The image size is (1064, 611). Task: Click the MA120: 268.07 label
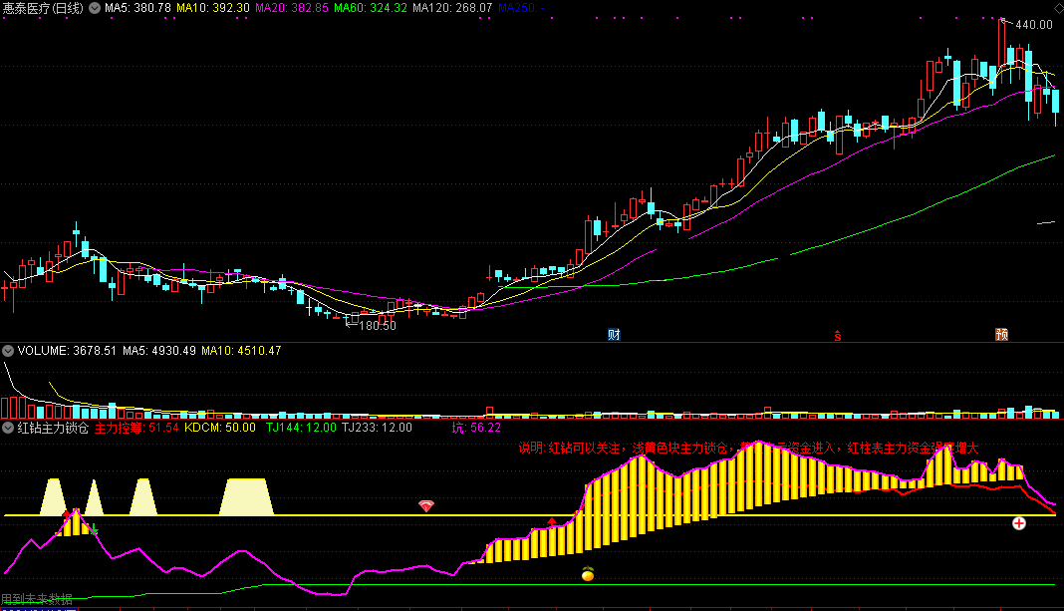452,8
